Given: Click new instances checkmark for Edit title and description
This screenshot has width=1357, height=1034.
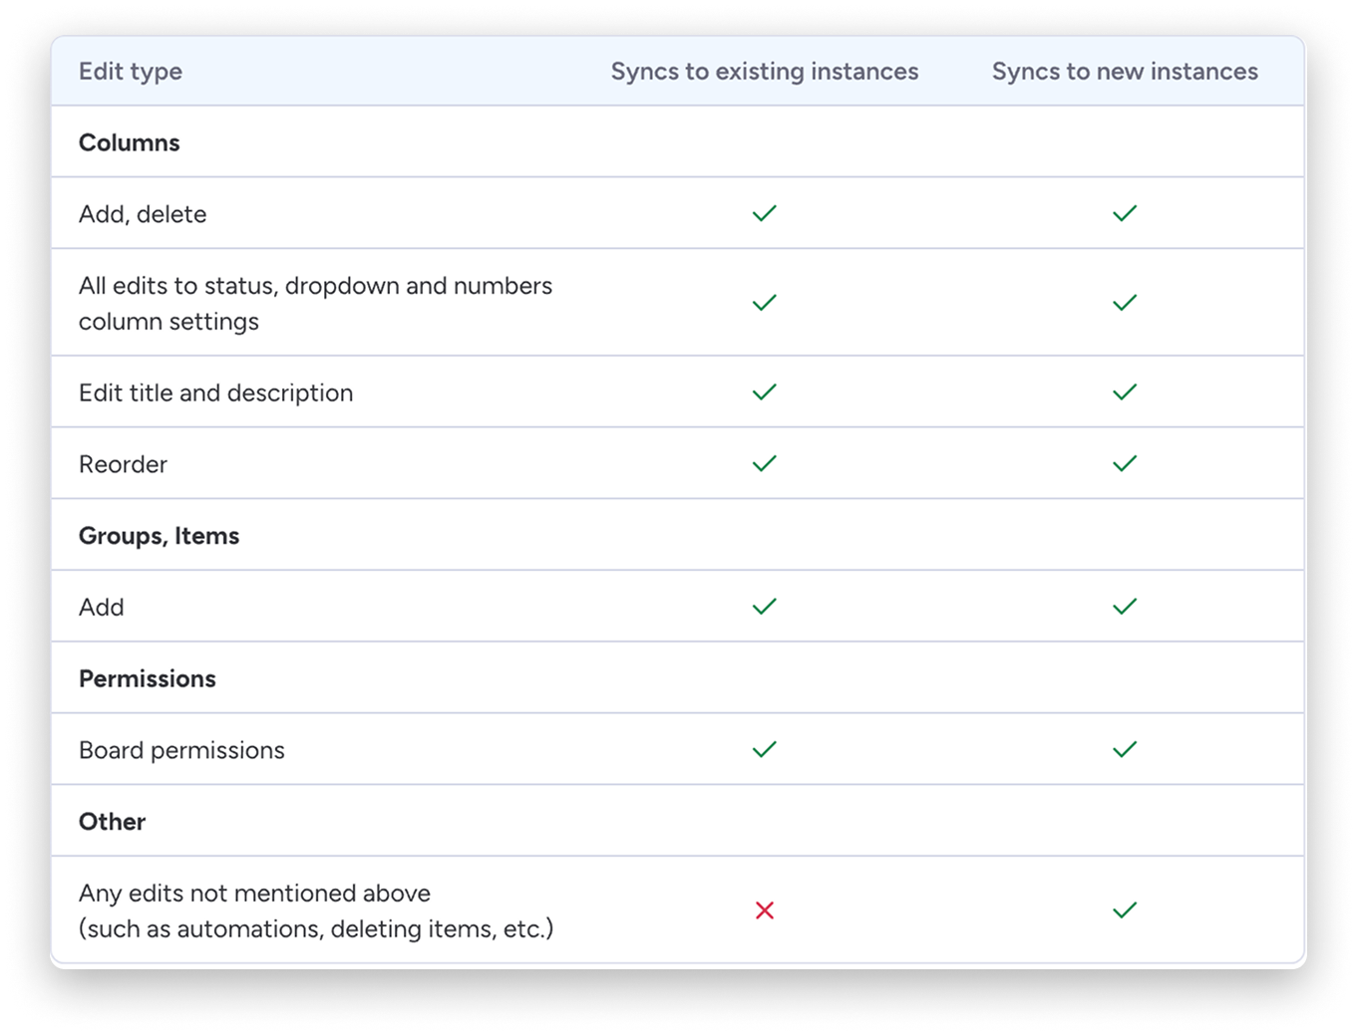Looking at the screenshot, I should pyautogui.click(x=1125, y=392).
